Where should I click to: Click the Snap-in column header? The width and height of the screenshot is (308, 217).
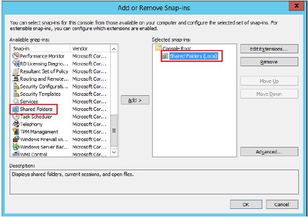tap(40, 48)
